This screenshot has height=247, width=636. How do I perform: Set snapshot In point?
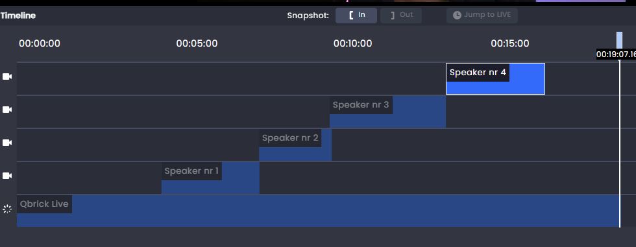click(356, 16)
